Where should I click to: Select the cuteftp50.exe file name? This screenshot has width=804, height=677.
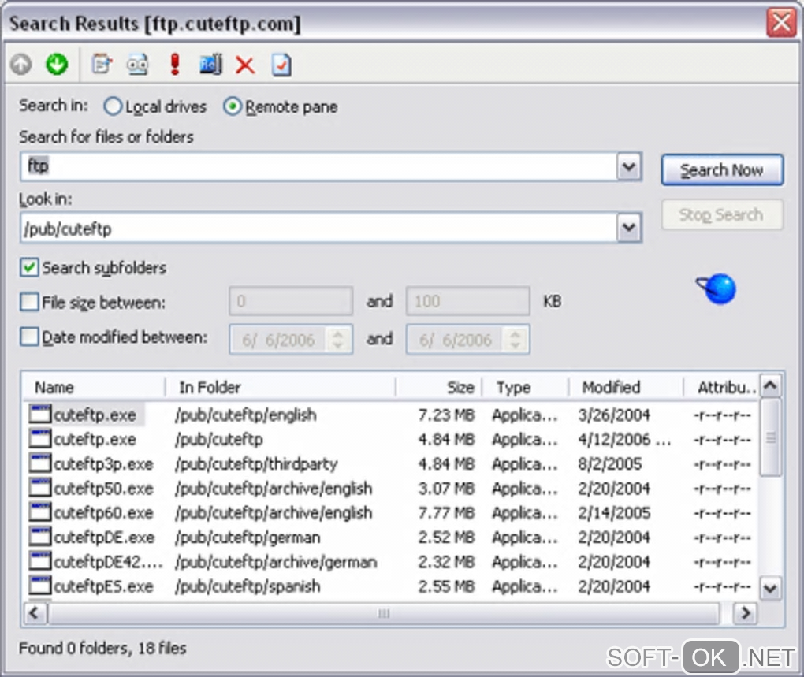pyautogui.click(x=103, y=489)
